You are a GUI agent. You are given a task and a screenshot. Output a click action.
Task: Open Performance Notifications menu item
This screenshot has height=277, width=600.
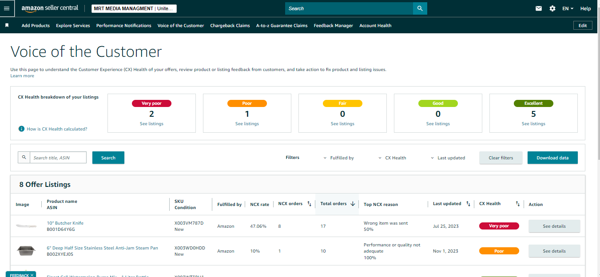point(123,25)
